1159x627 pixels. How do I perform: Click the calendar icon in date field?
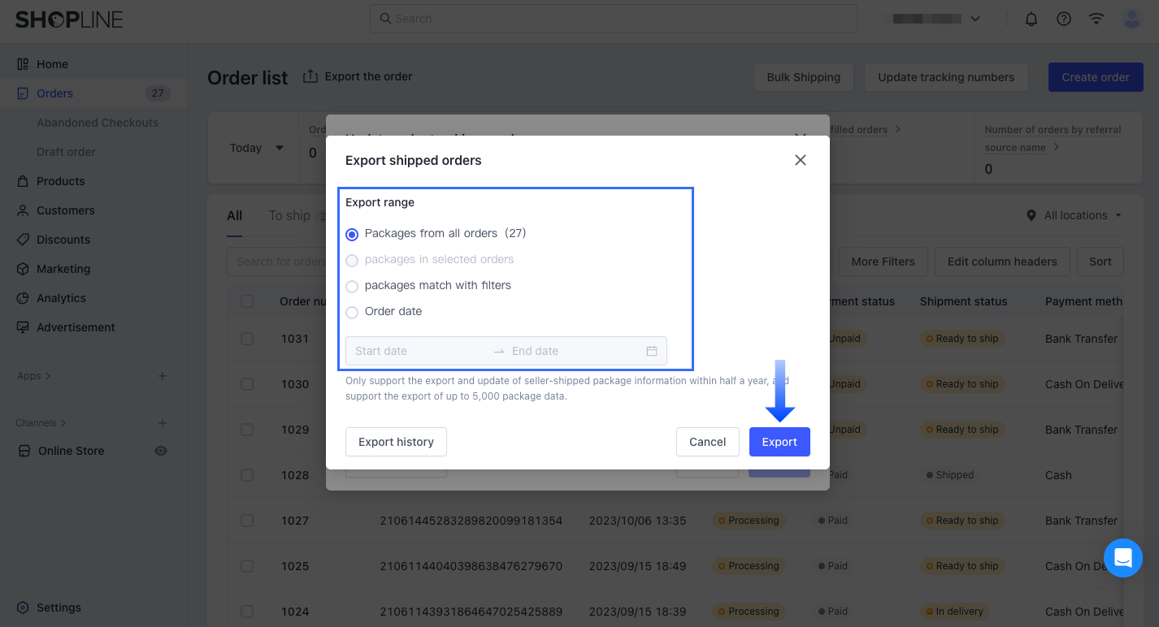coord(652,351)
